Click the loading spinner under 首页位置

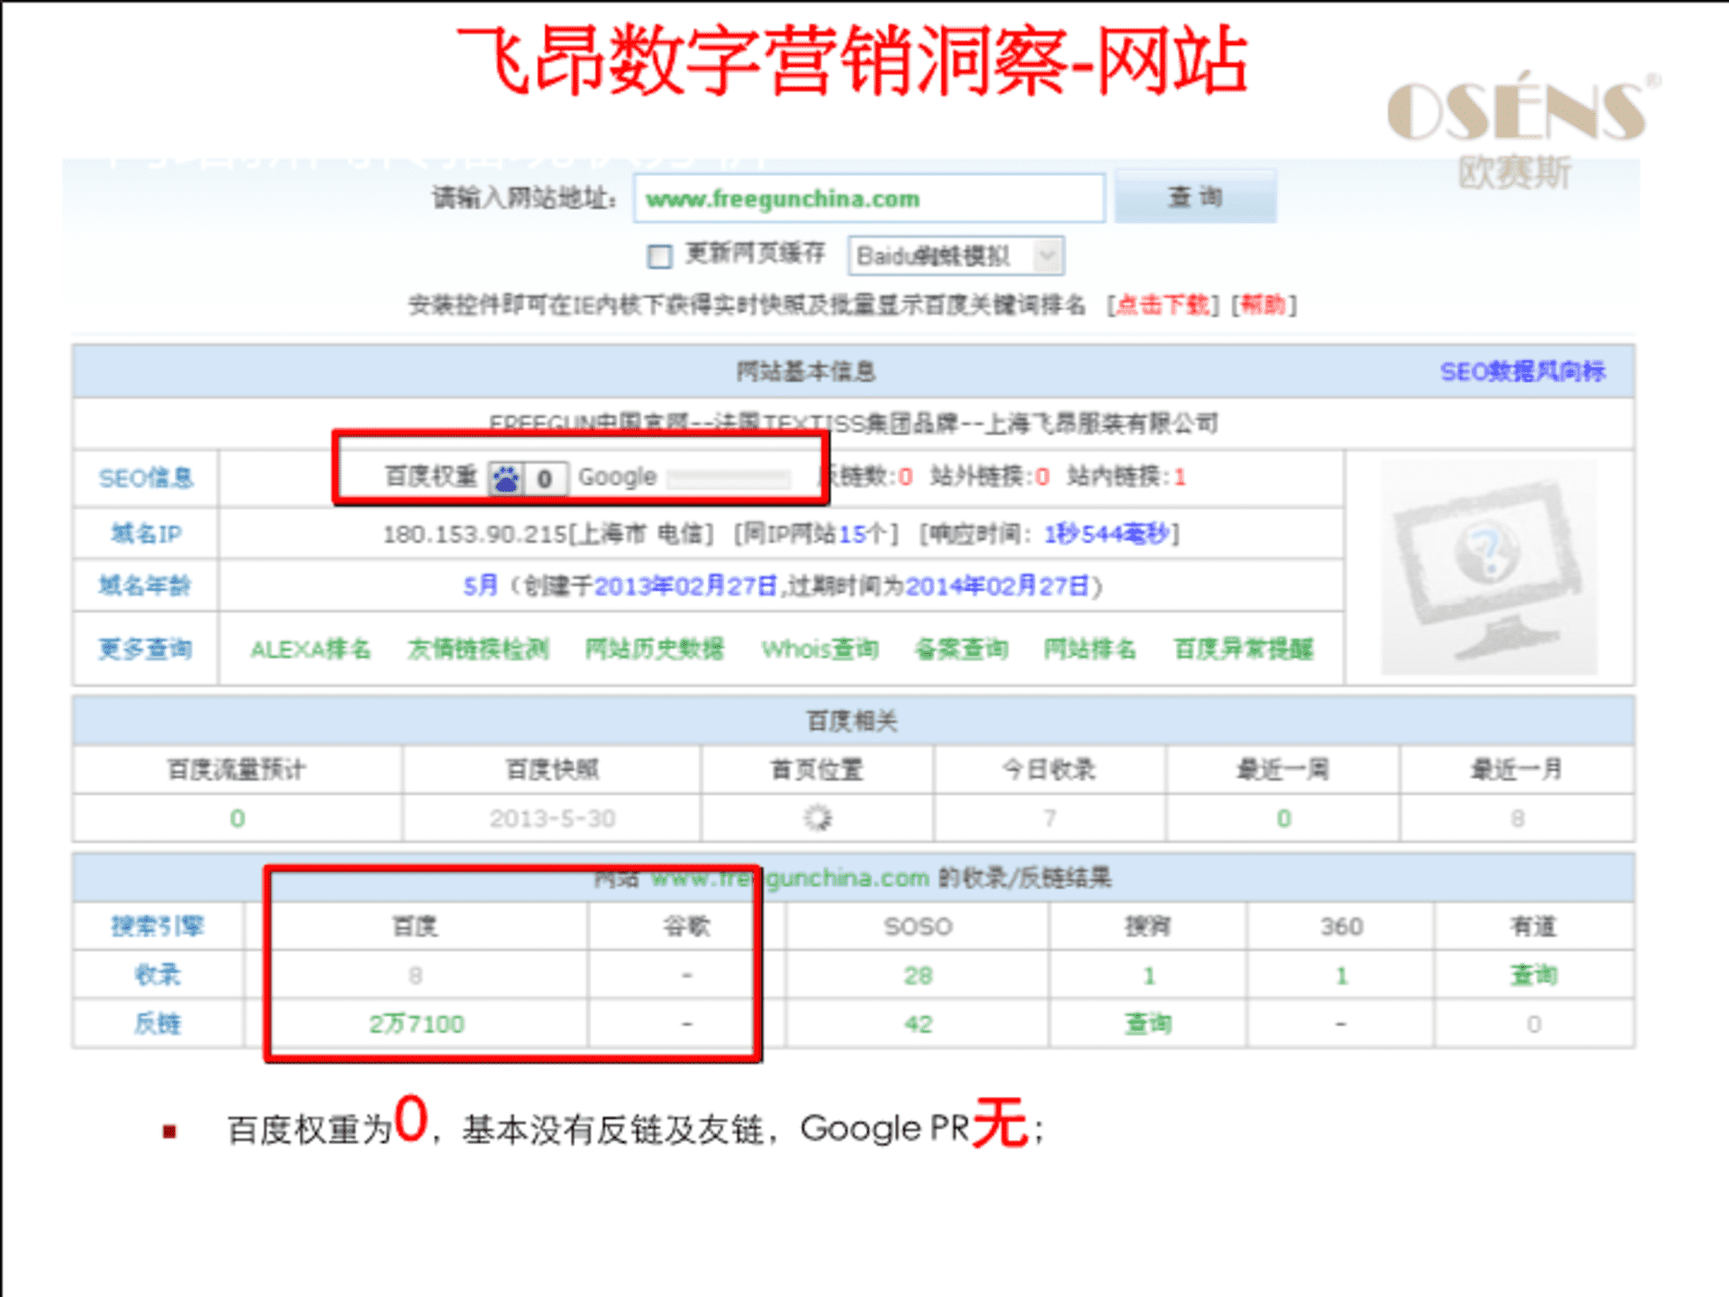coord(818,818)
